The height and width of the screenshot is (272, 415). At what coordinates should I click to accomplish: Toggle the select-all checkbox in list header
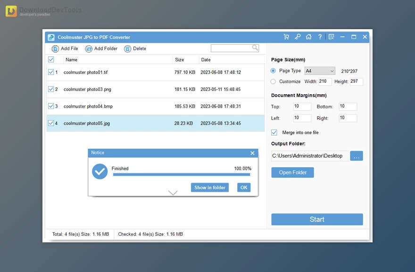[x=52, y=59]
